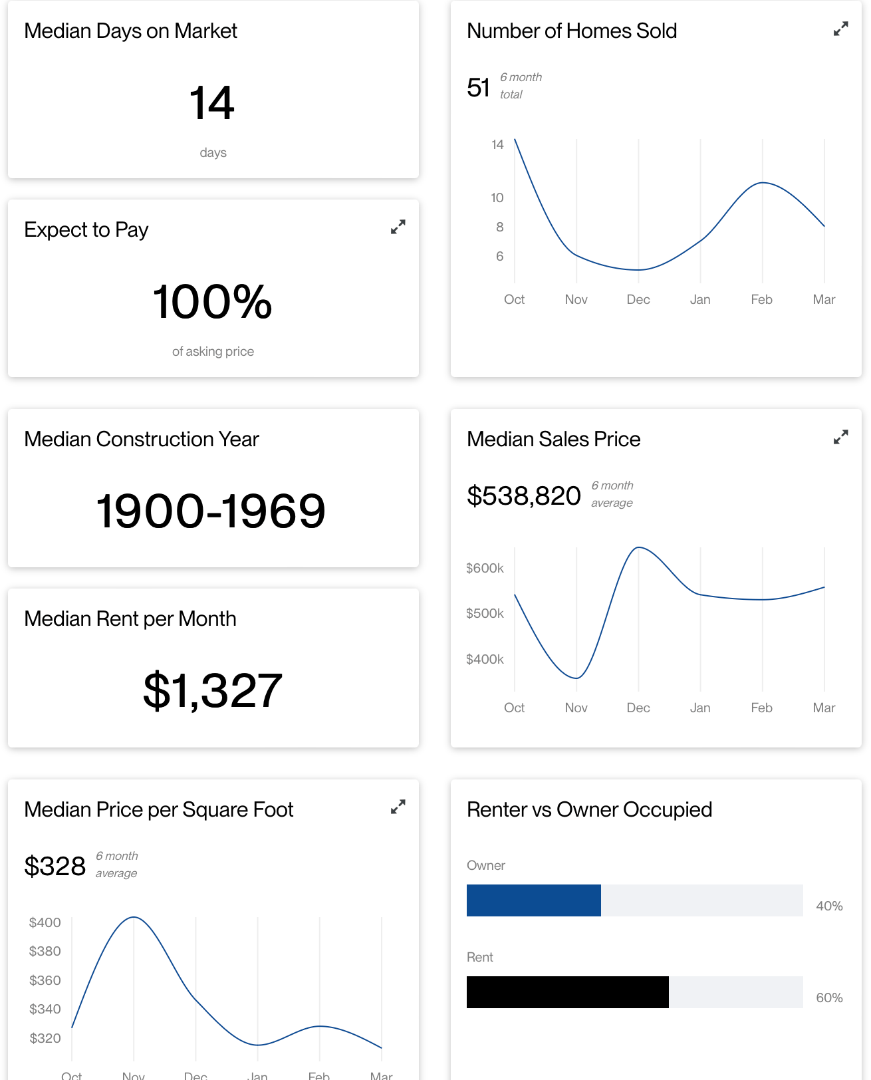This screenshot has height=1080, width=871.
Task: Click the $328 six month average figure
Action: click(55, 866)
